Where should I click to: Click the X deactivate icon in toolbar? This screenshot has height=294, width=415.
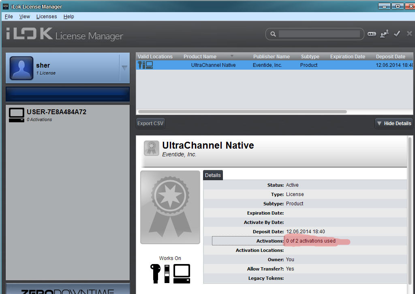(409, 34)
